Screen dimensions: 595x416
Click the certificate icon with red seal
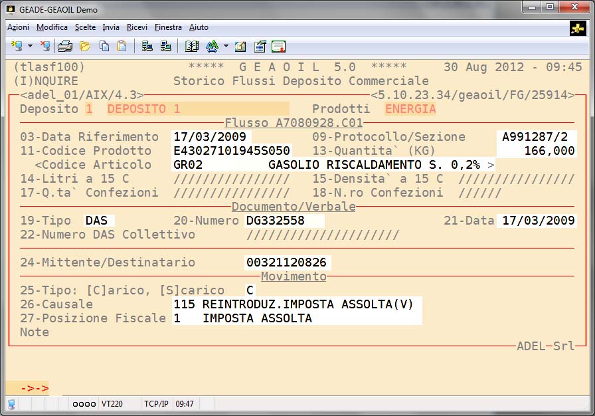pos(278,46)
